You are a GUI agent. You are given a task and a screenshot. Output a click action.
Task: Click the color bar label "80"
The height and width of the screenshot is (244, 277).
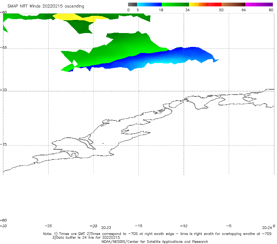coord(271,10)
